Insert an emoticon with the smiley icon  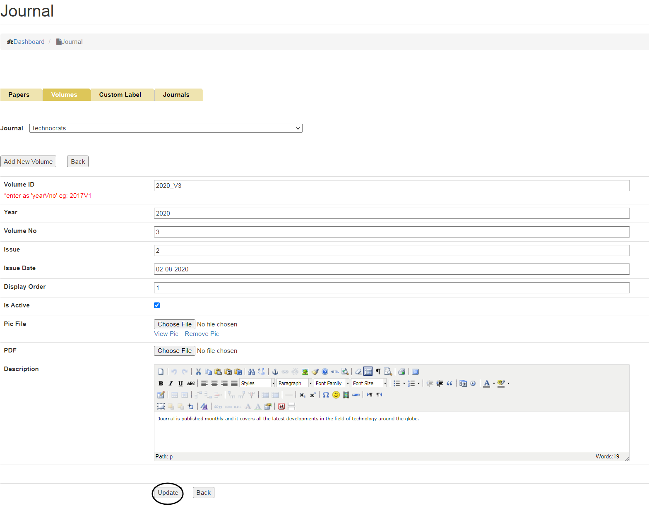pyautogui.click(x=336, y=395)
